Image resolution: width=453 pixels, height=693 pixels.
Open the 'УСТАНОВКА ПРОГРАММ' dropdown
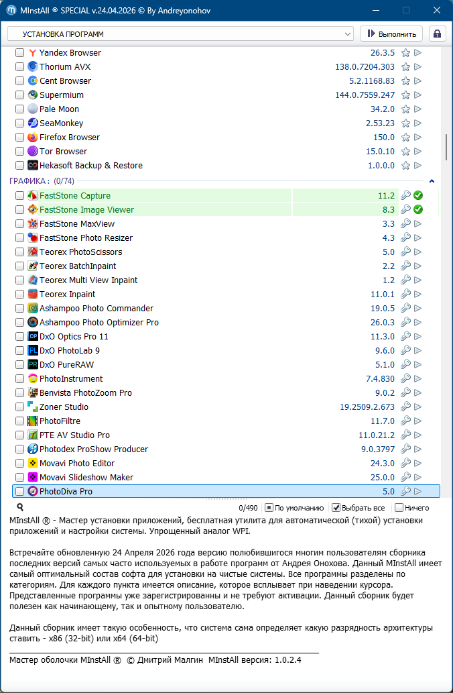point(180,34)
